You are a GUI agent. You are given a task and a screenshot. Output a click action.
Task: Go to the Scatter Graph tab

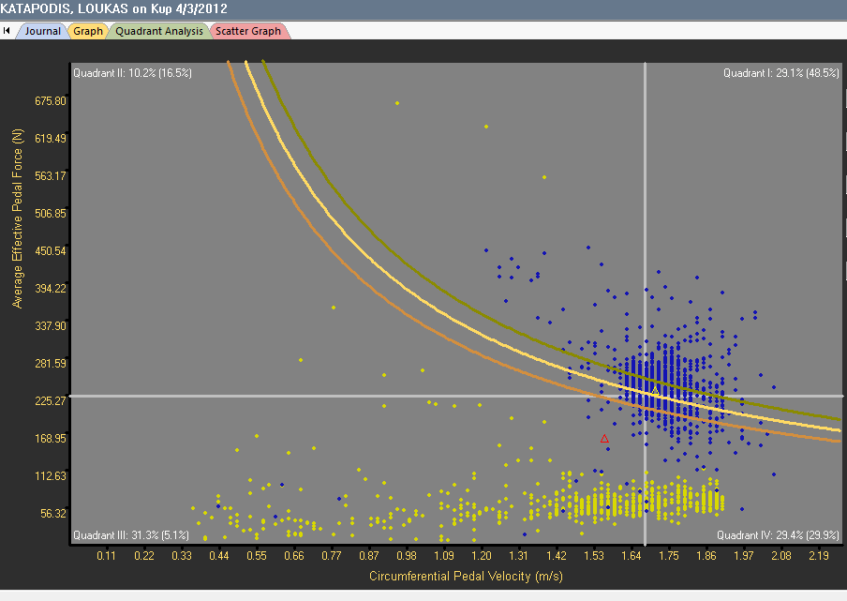click(248, 31)
